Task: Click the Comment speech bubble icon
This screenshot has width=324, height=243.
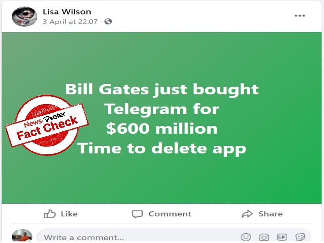Action: [x=137, y=214]
